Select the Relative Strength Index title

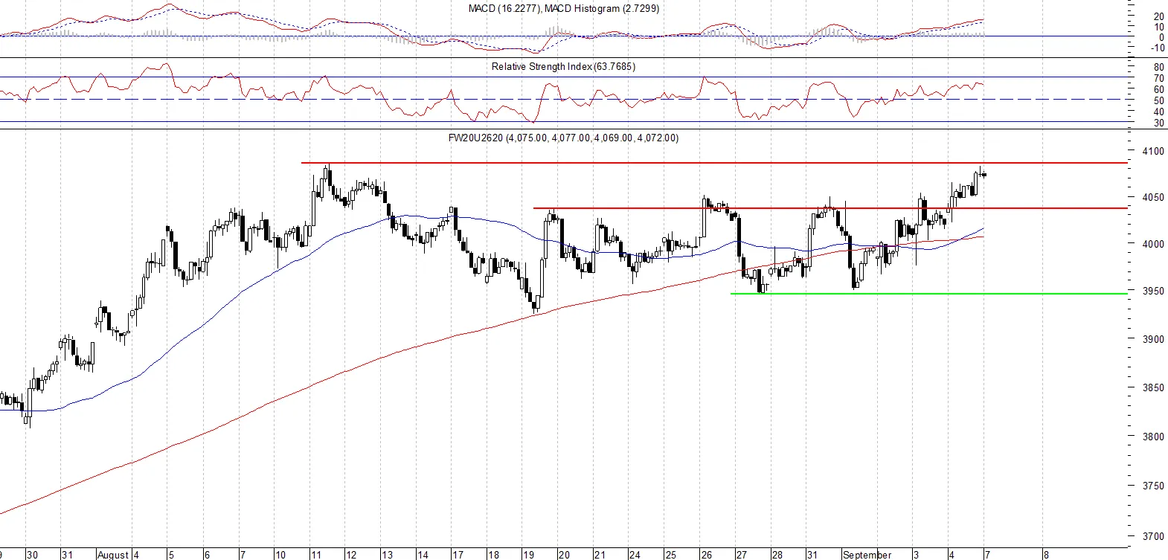pos(563,66)
